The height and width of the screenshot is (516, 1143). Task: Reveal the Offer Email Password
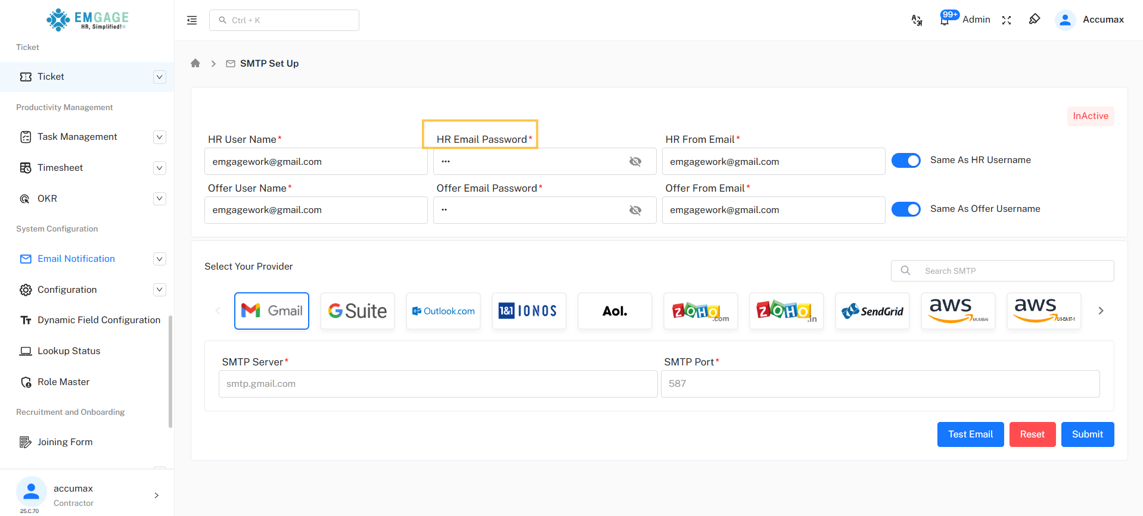coord(635,210)
